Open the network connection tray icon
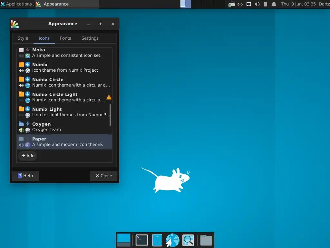The image size is (330, 248). [240, 4]
